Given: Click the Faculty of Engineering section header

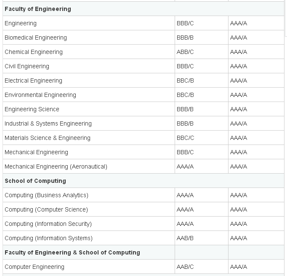Looking at the screenshot, I should pyautogui.click(x=38, y=9).
